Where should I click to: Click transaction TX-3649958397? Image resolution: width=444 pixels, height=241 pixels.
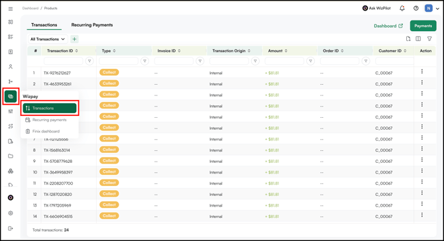pyautogui.click(x=58, y=172)
